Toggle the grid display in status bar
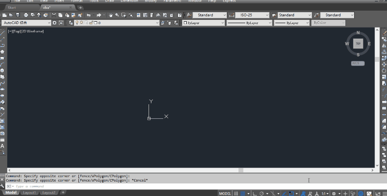 coord(236,194)
